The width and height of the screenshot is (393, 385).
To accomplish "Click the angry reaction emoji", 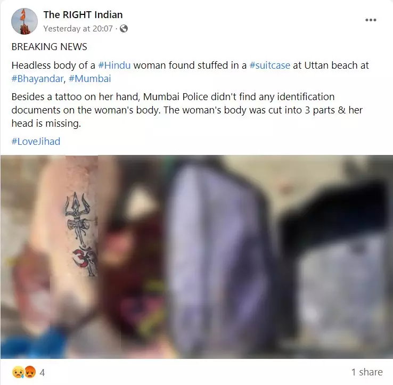I will coord(30,372).
